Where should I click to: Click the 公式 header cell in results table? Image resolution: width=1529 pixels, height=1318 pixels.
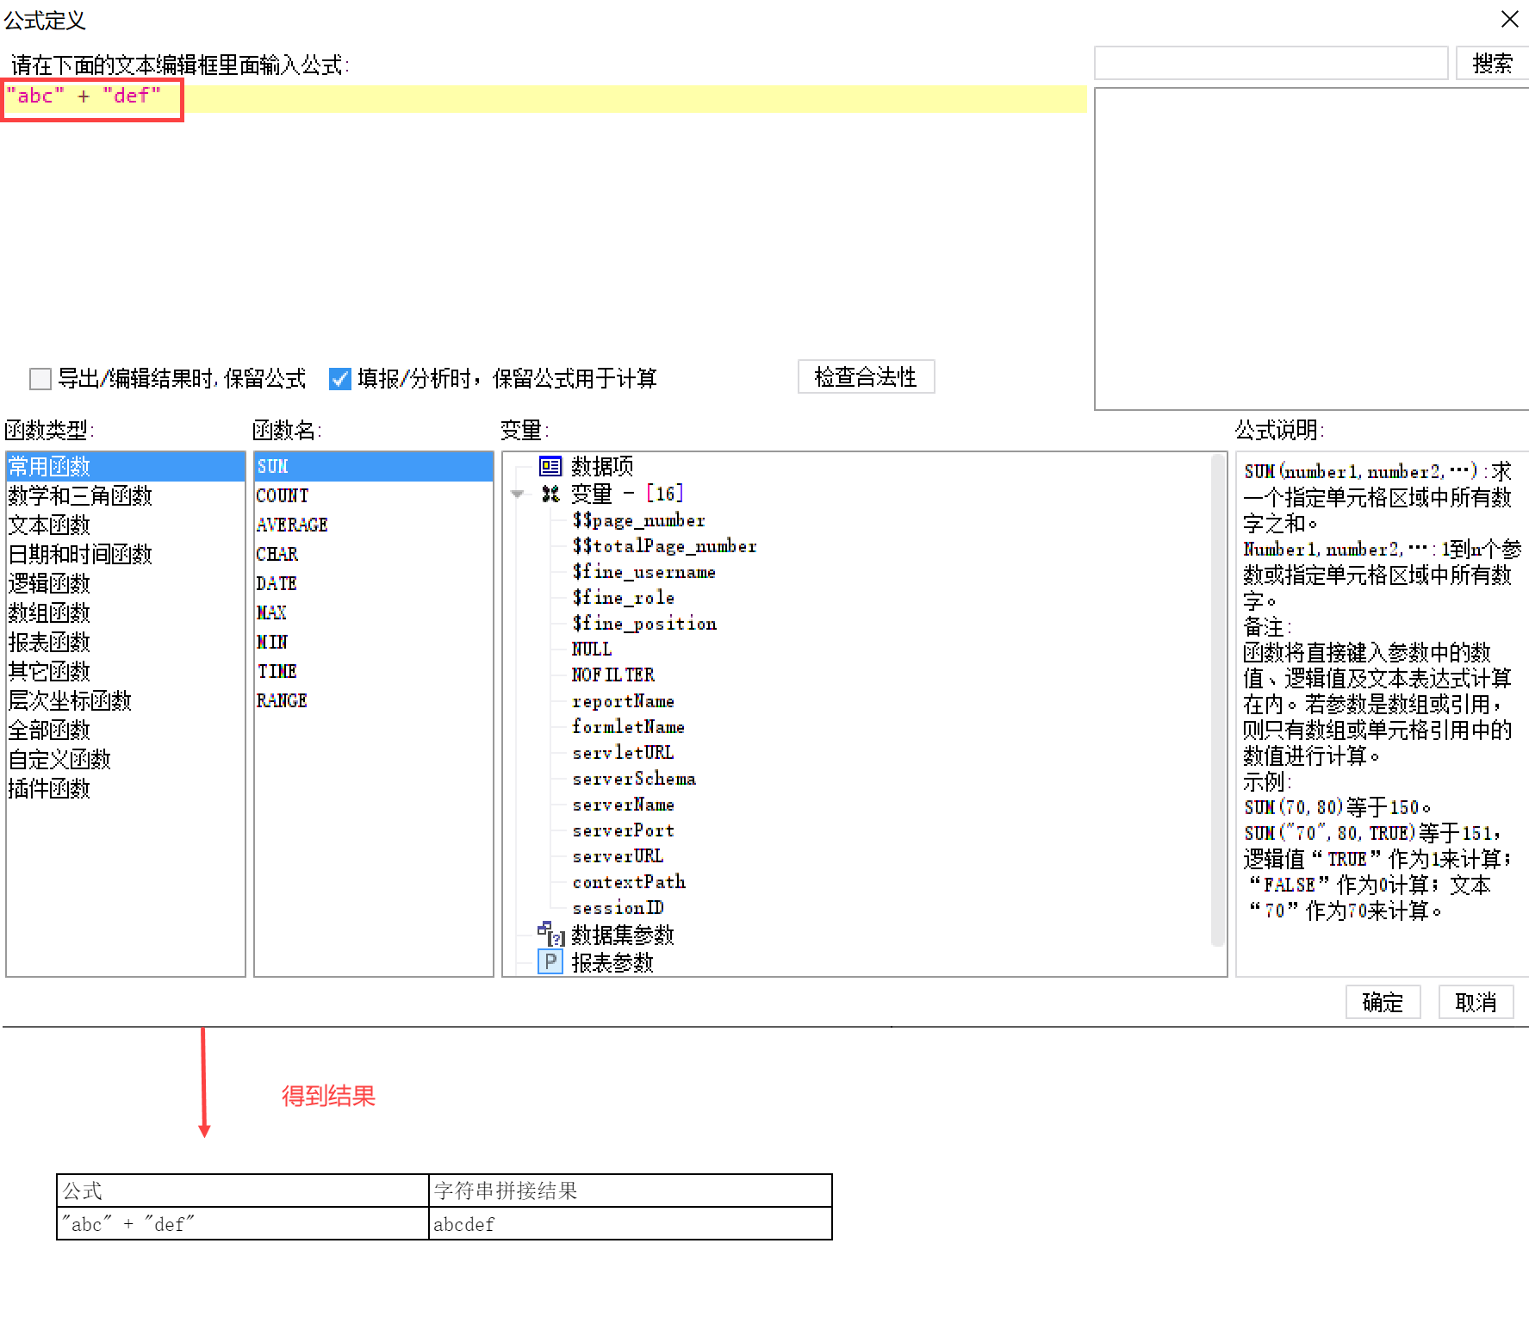[x=243, y=1191]
